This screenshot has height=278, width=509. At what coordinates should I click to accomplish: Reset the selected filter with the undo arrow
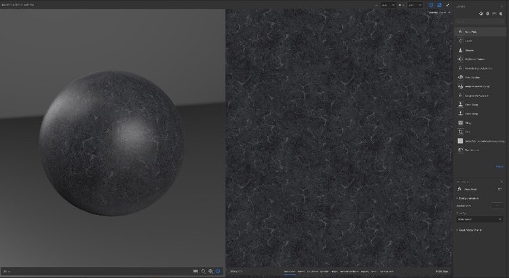(500, 188)
